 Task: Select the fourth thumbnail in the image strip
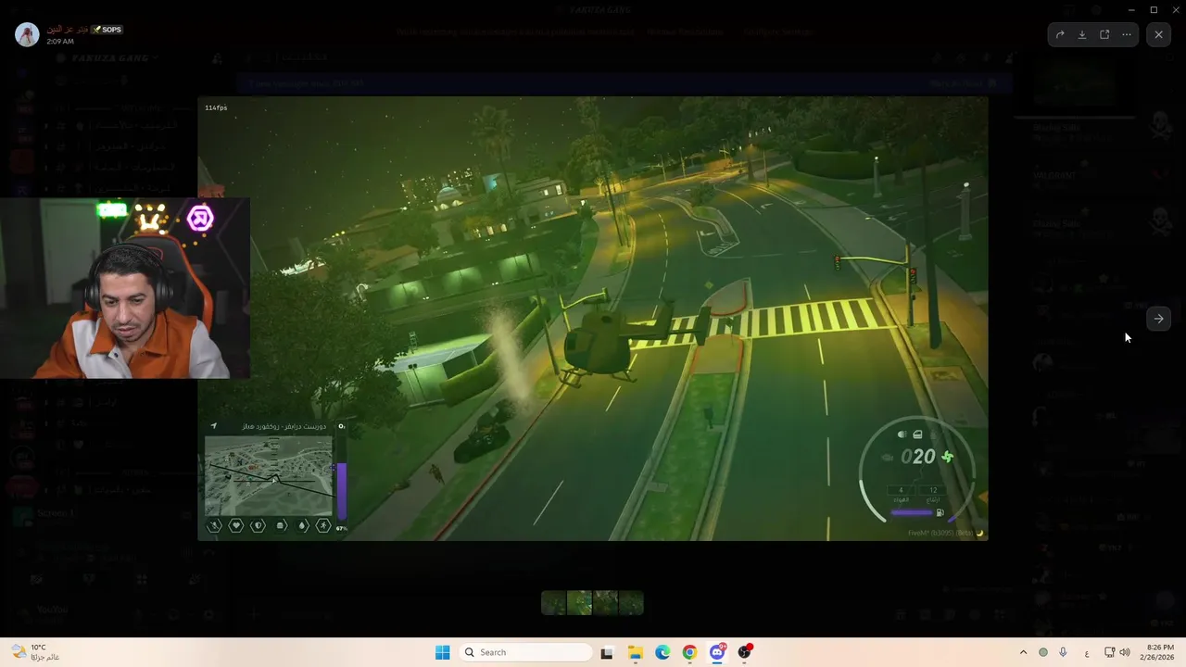click(631, 603)
